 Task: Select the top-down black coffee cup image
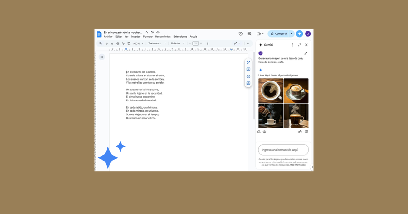click(271, 90)
